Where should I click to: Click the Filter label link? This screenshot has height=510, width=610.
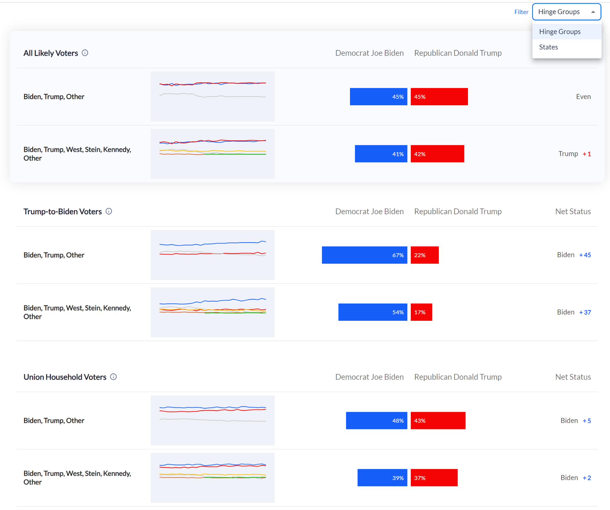(x=521, y=12)
